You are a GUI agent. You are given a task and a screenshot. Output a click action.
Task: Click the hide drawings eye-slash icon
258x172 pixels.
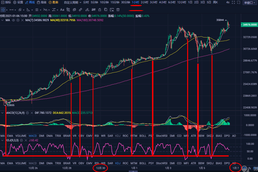[75, 10]
